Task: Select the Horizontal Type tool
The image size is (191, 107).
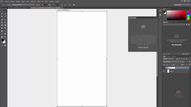Action: (5, 31)
